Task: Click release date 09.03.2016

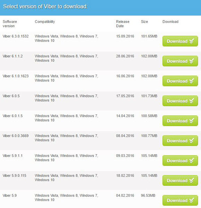Action: click(125, 156)
